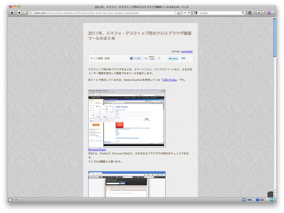Open the CSS-Tricks link

click(x=169, y=80)
